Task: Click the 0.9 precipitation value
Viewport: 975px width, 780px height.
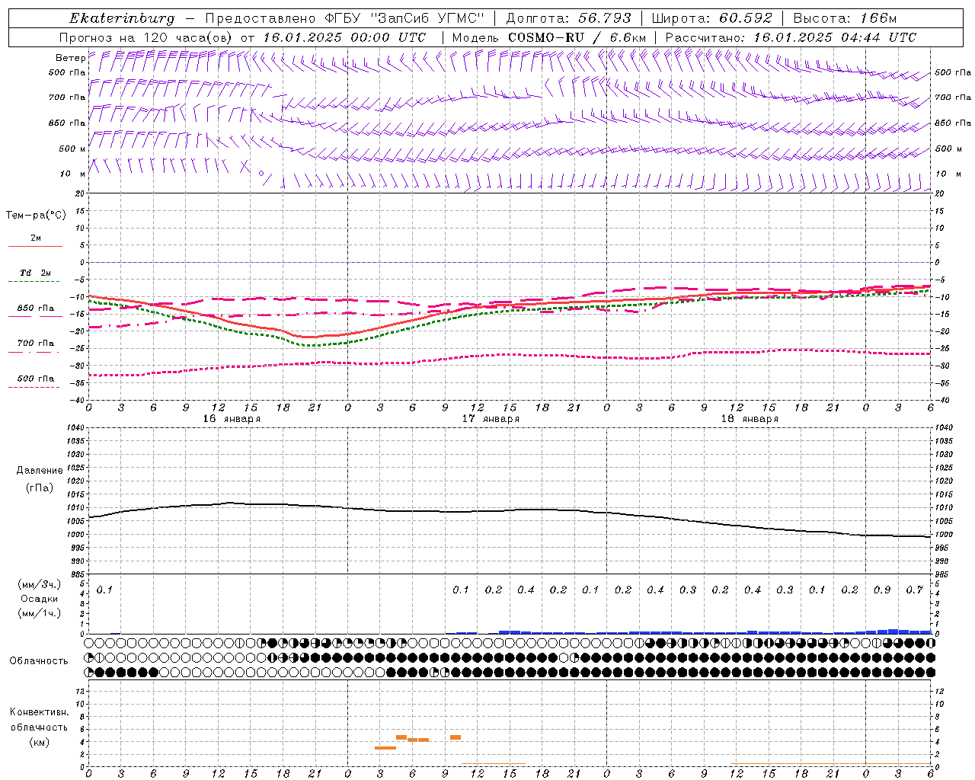Action: 882,590
